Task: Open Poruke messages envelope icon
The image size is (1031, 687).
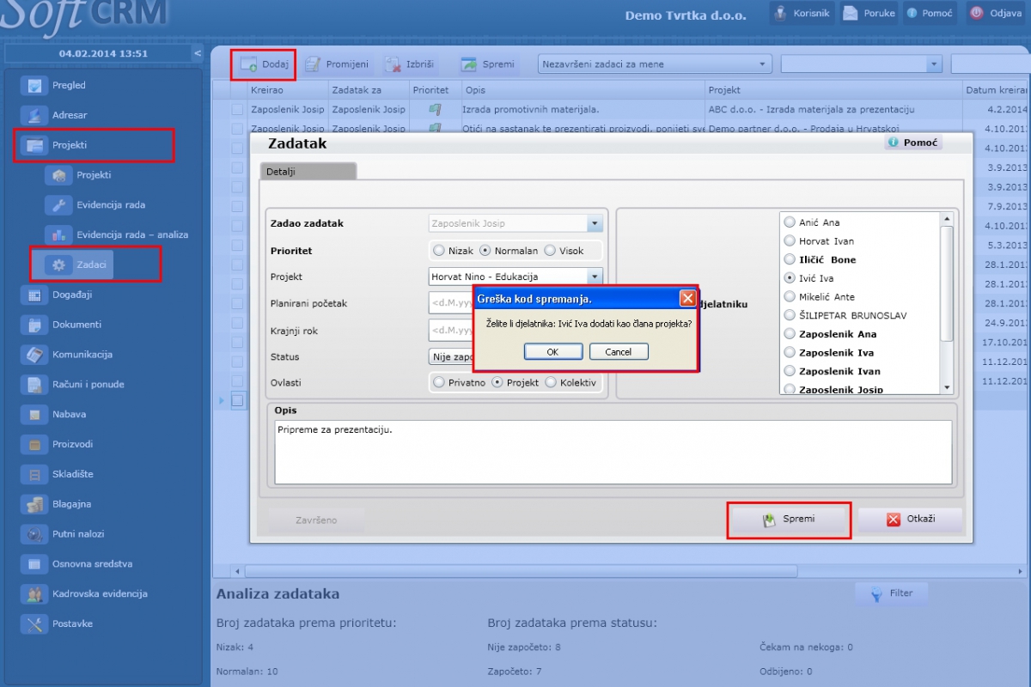Action: 850,13
